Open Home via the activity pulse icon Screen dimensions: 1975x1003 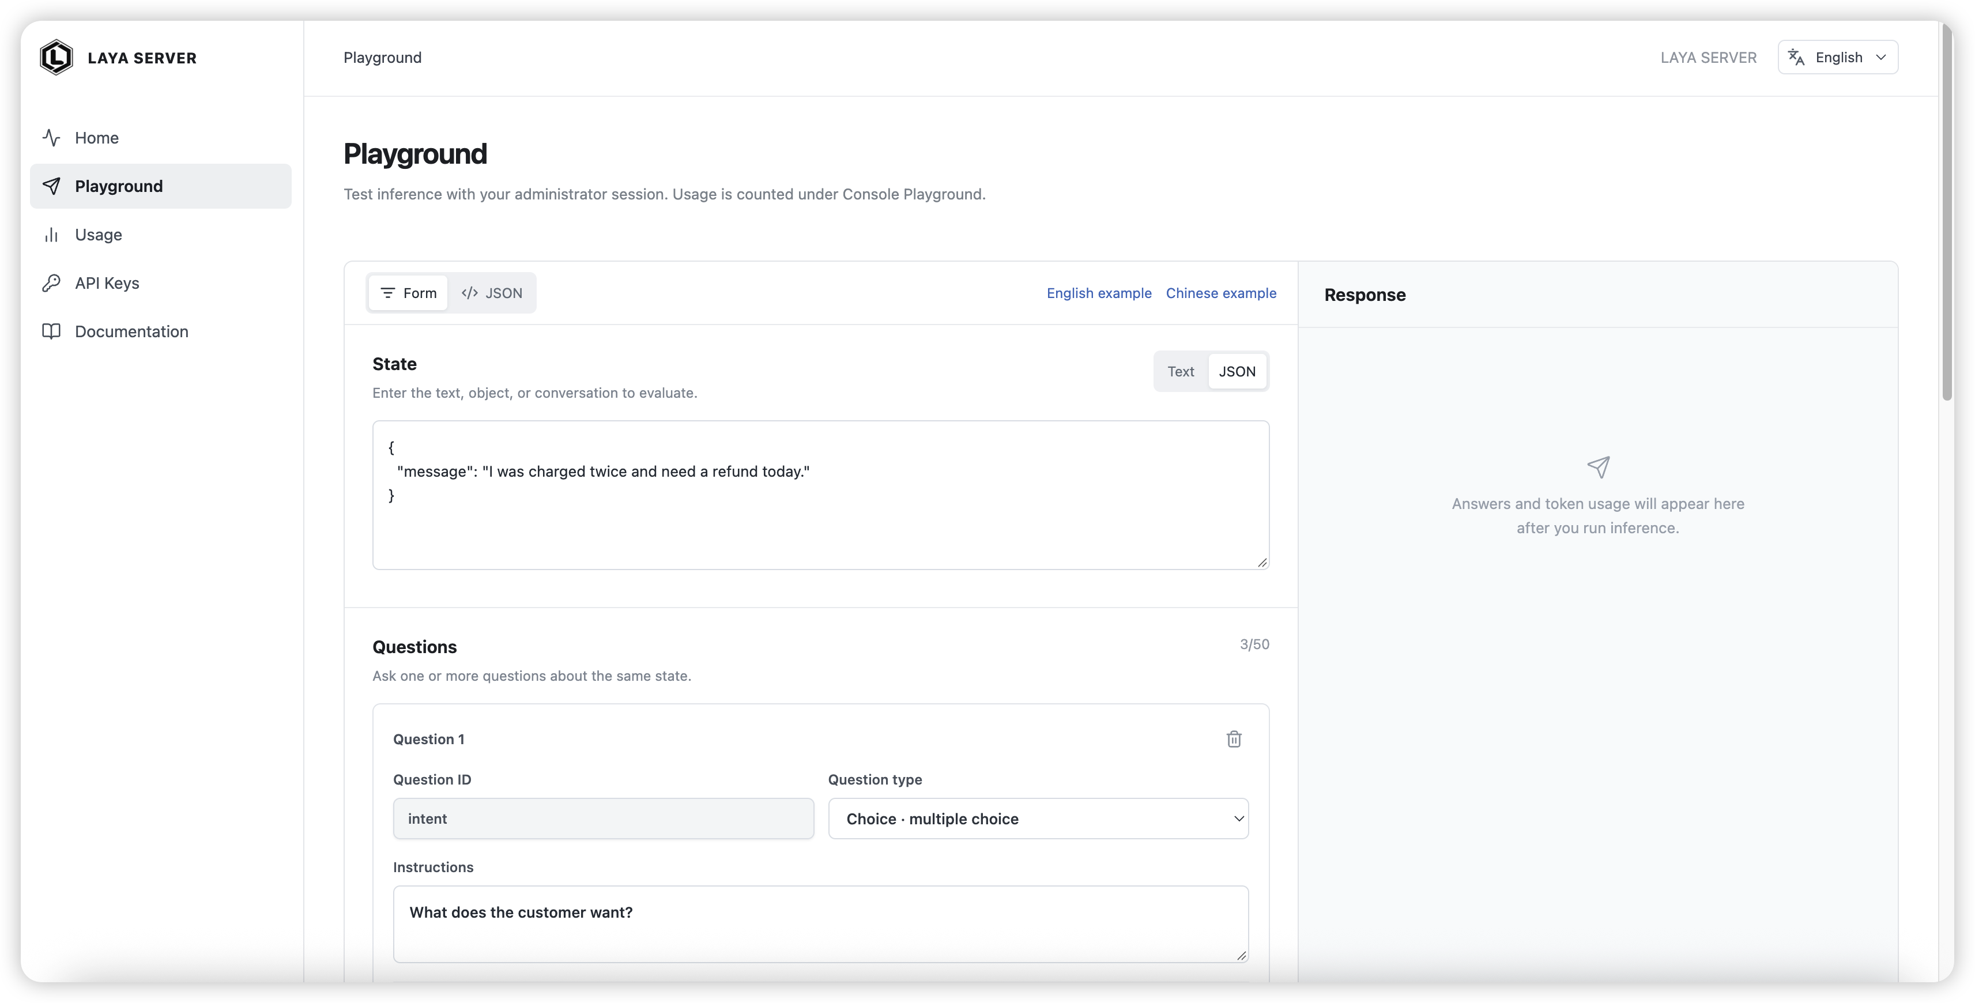[x=51, y=138]
